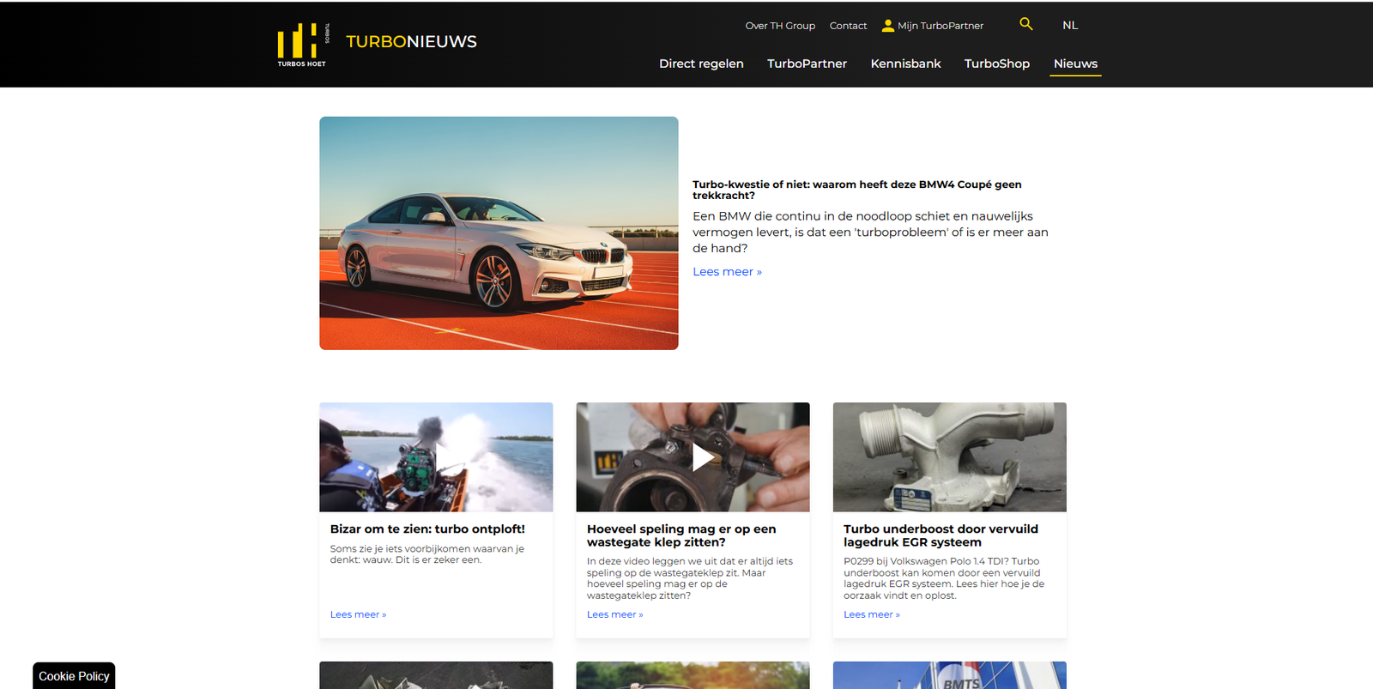The image size is (1373, 689).
Task: Click Lees meer under EGR systeem article
Action: 871,614
